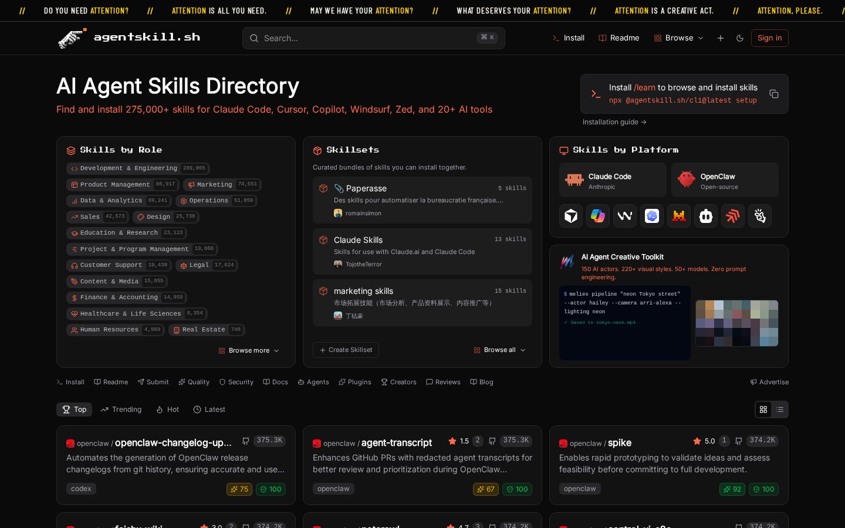This screenshot has width=845, height=528.
Task: Click the romainsimon author avatar
Action: (x=338, y=213)
